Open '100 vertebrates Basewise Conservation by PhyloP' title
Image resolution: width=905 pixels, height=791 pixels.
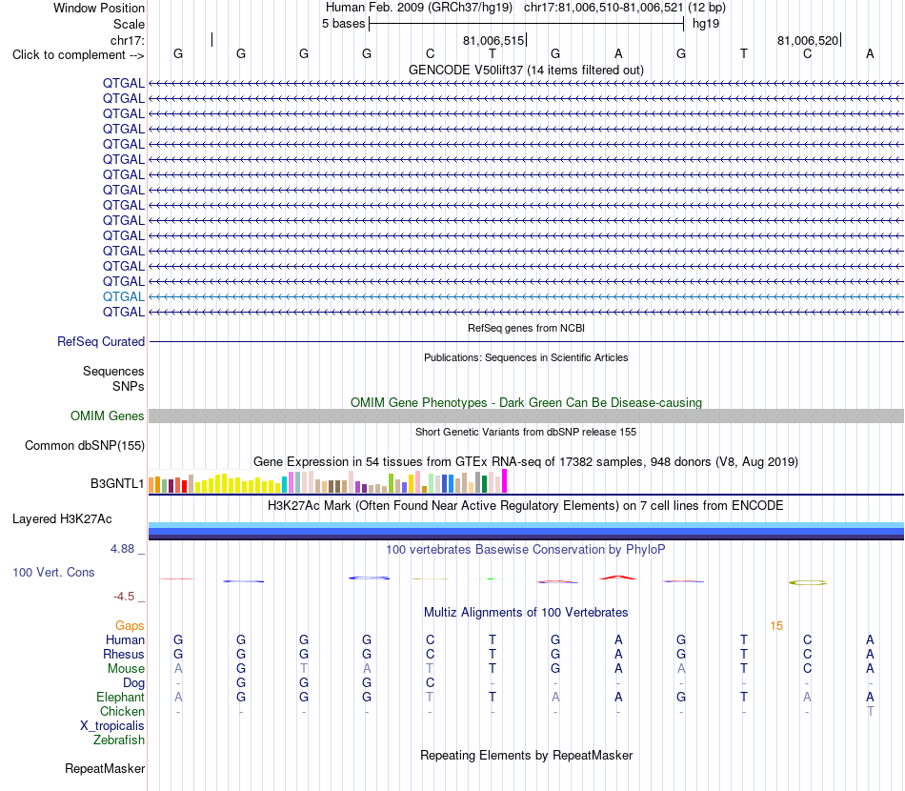pos(526,550)
